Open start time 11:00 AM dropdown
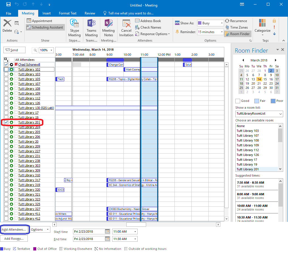 click(x=135, y=232)
